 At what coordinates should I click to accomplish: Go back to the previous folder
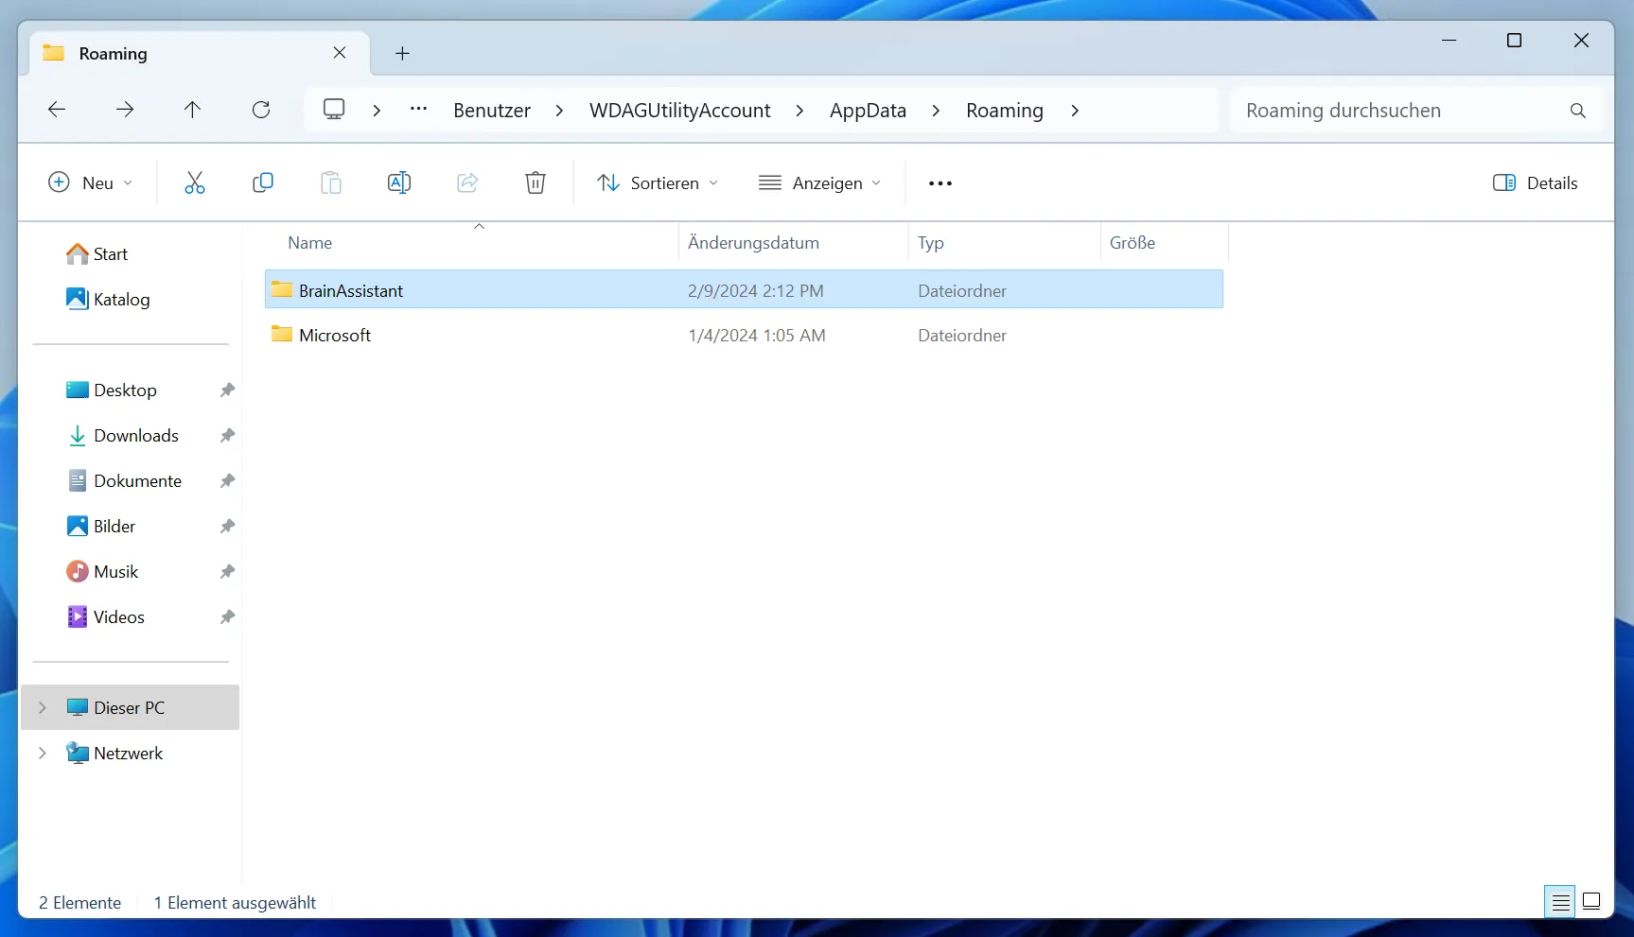pyautogui.click(x=57, y=110)
